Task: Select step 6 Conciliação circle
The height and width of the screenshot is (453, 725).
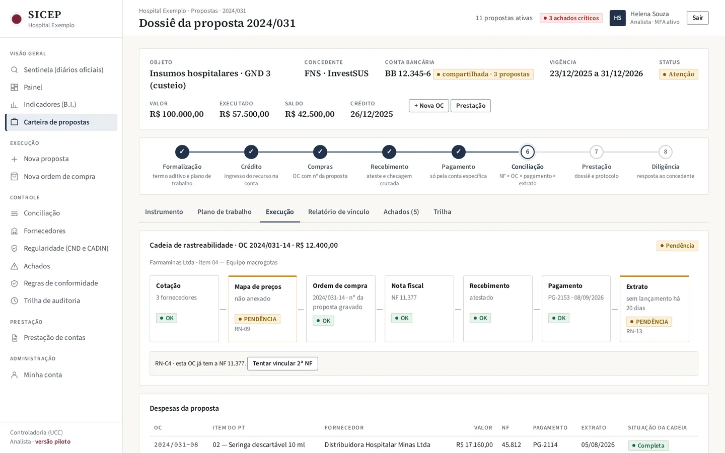Action: [528, 152]
